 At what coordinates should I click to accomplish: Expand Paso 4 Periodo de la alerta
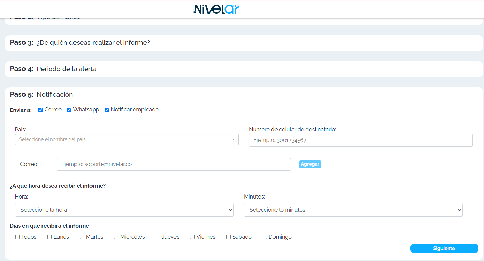coord(244,69)
